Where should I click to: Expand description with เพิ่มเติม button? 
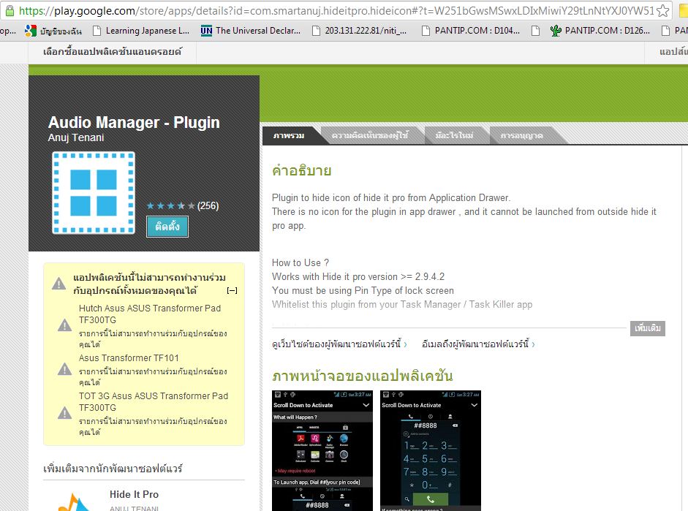(648, 328)
